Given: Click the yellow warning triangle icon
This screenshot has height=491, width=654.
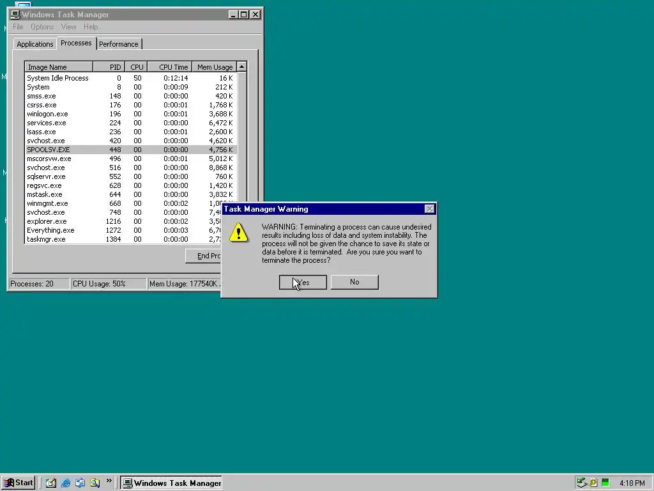Looking at the screenshot, I should tap(239, 233).
